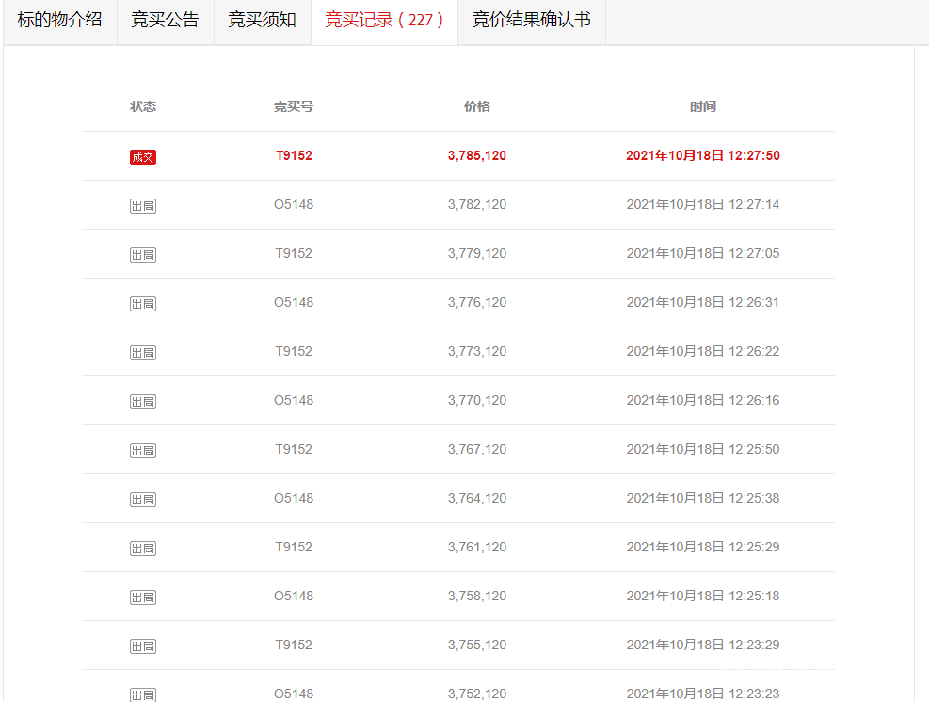This screenshot has width=929, height=702.
Task: Click 出局 badge in 3,755,120 row
Action: (143, 646)
